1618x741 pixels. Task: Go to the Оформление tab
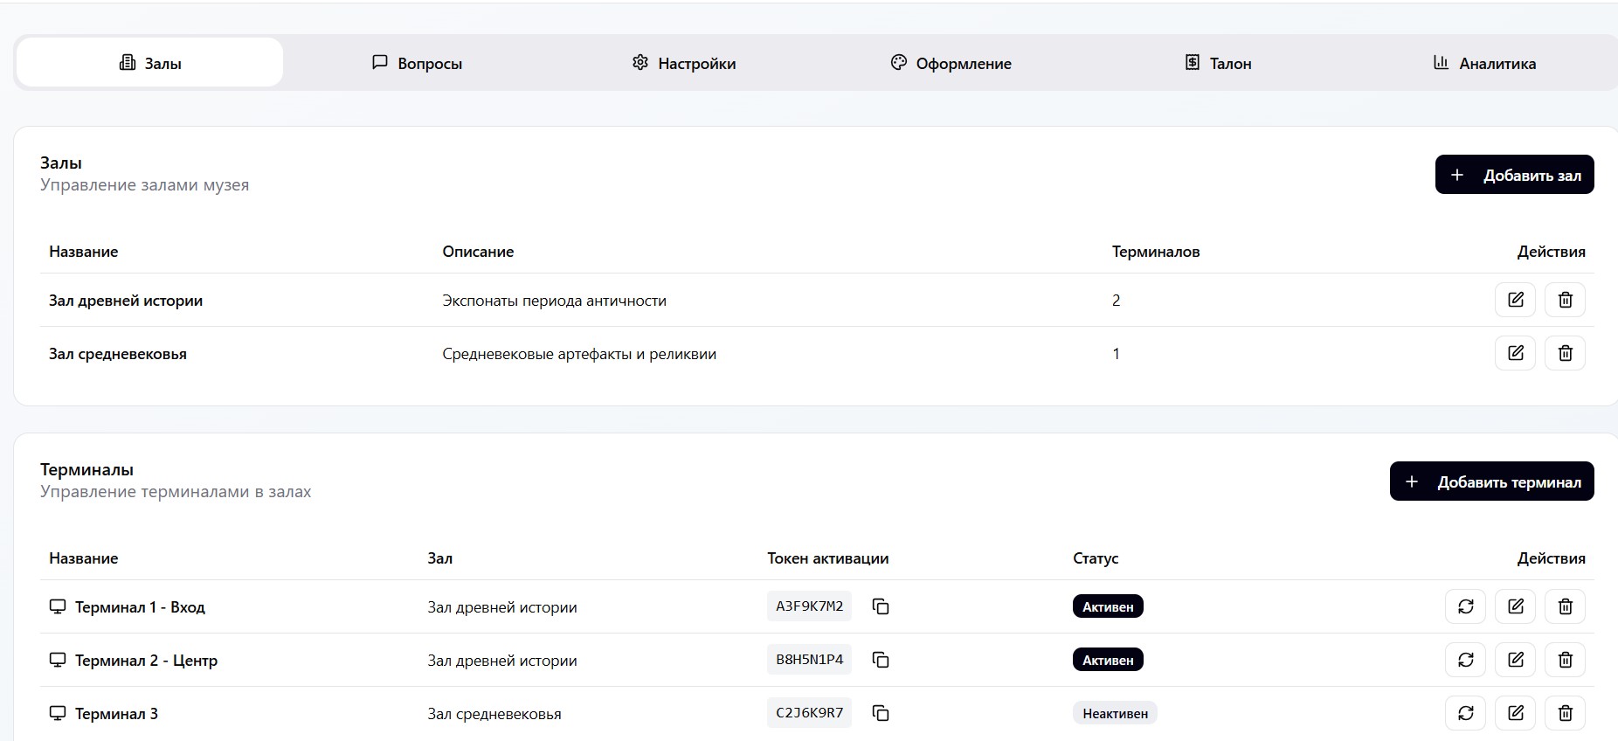(x=951, y=63)
